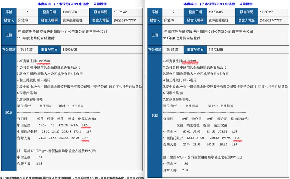Select the 414.53 figure

(x=211, y=132)
